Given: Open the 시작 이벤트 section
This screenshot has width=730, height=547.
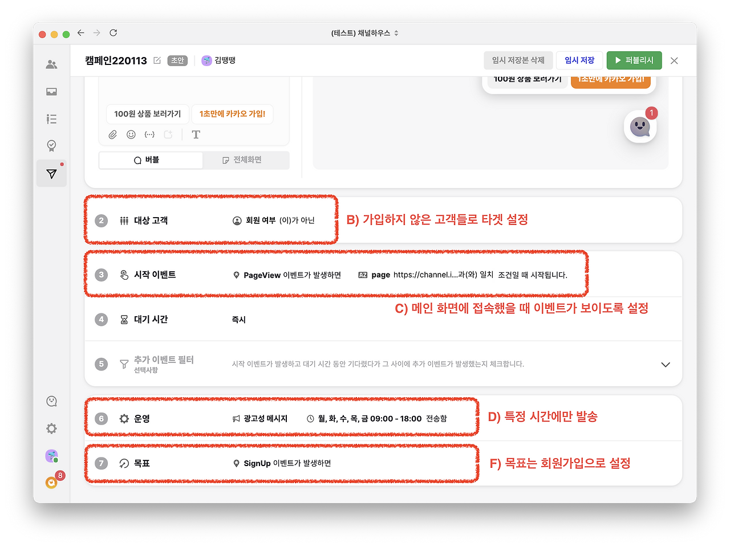Looking at the screenshot, I should (383, 275).
